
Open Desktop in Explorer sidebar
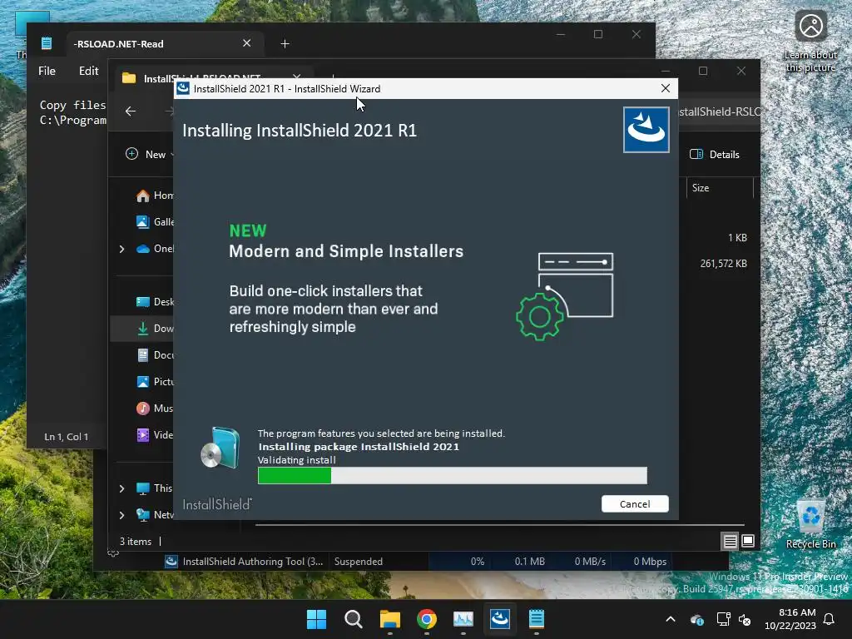click(156, 301)
